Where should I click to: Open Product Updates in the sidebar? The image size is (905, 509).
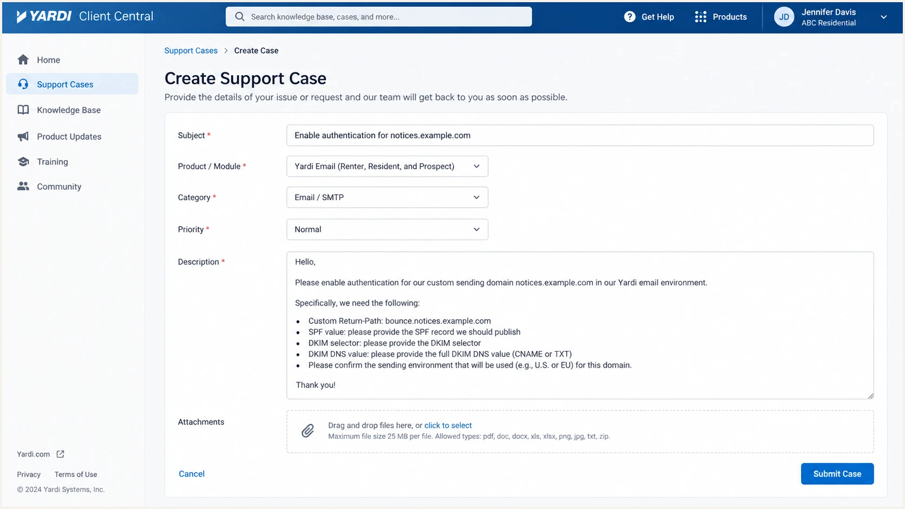[x=72, y=136]
